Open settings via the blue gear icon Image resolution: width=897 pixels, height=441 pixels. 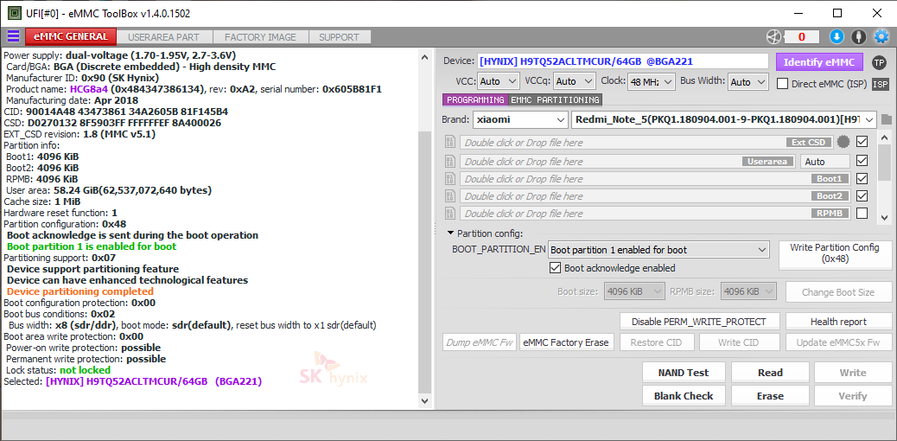click(x=881, y=36)
